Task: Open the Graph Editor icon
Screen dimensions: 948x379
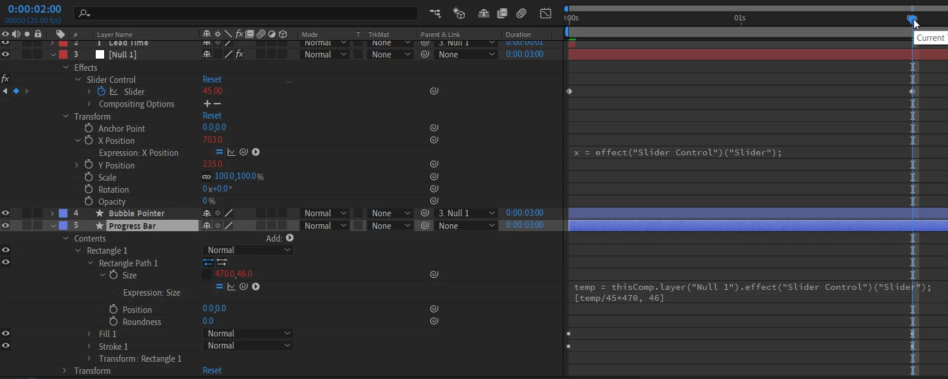Action: [545, 13]
